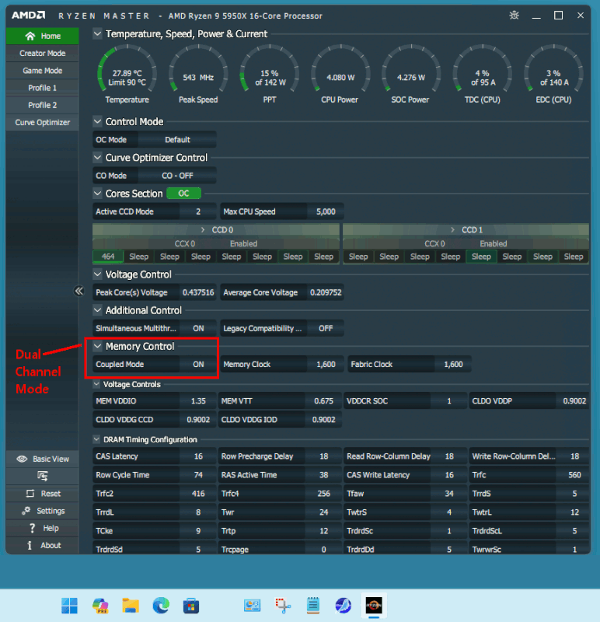
Task: Click CAS Latency value 16
Action: click(x=198, y=456)
